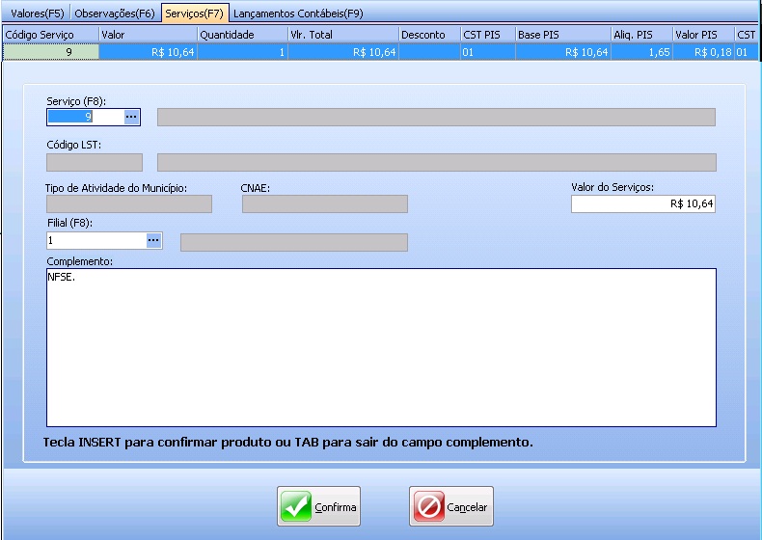Click the Tipo de Atividade do Município field
762x540 pixels.
[128, 203]
